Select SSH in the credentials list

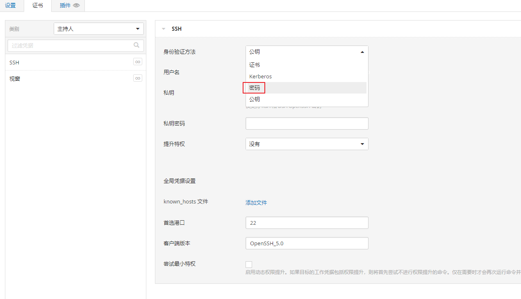click(14, 63)
